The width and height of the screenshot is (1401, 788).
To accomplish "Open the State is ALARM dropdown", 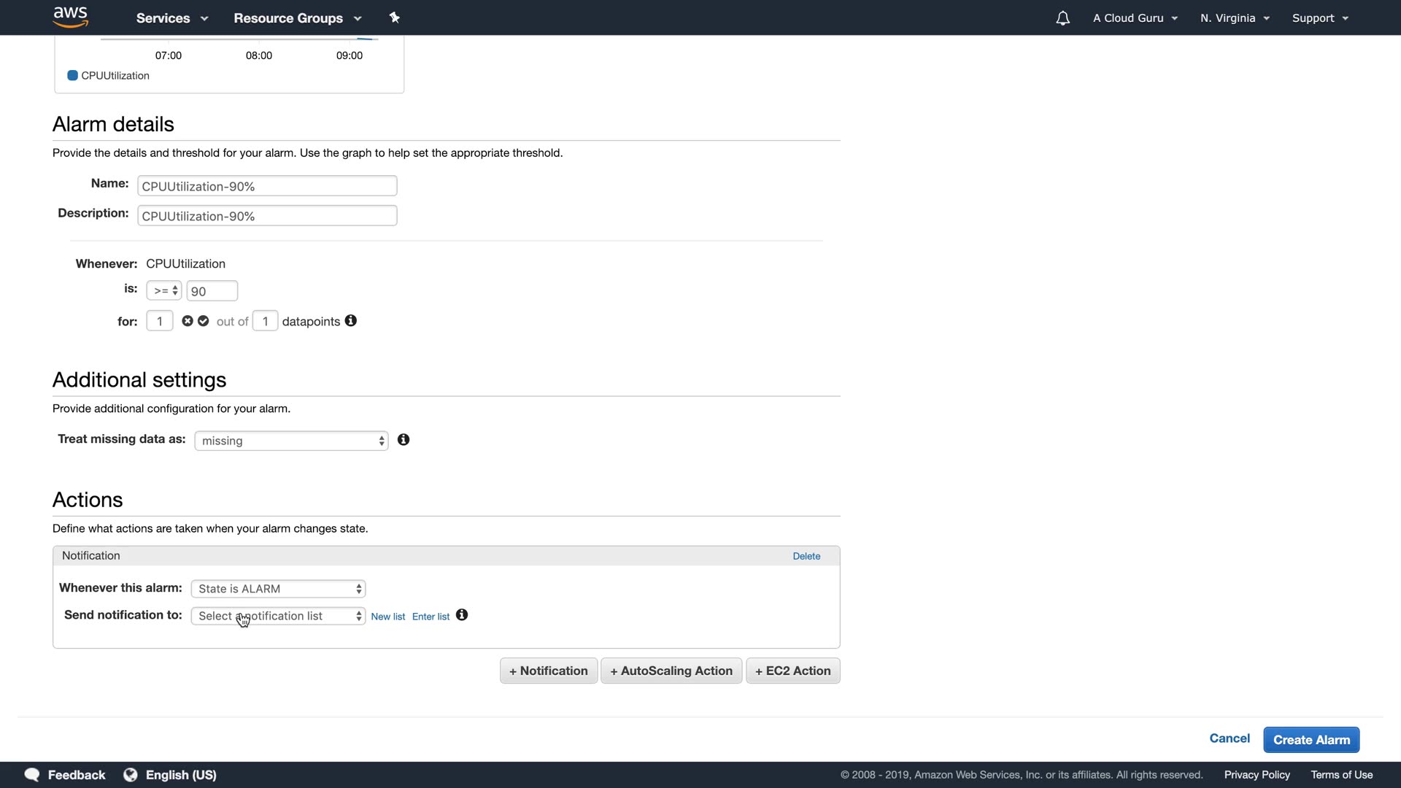I will [278, 589].
